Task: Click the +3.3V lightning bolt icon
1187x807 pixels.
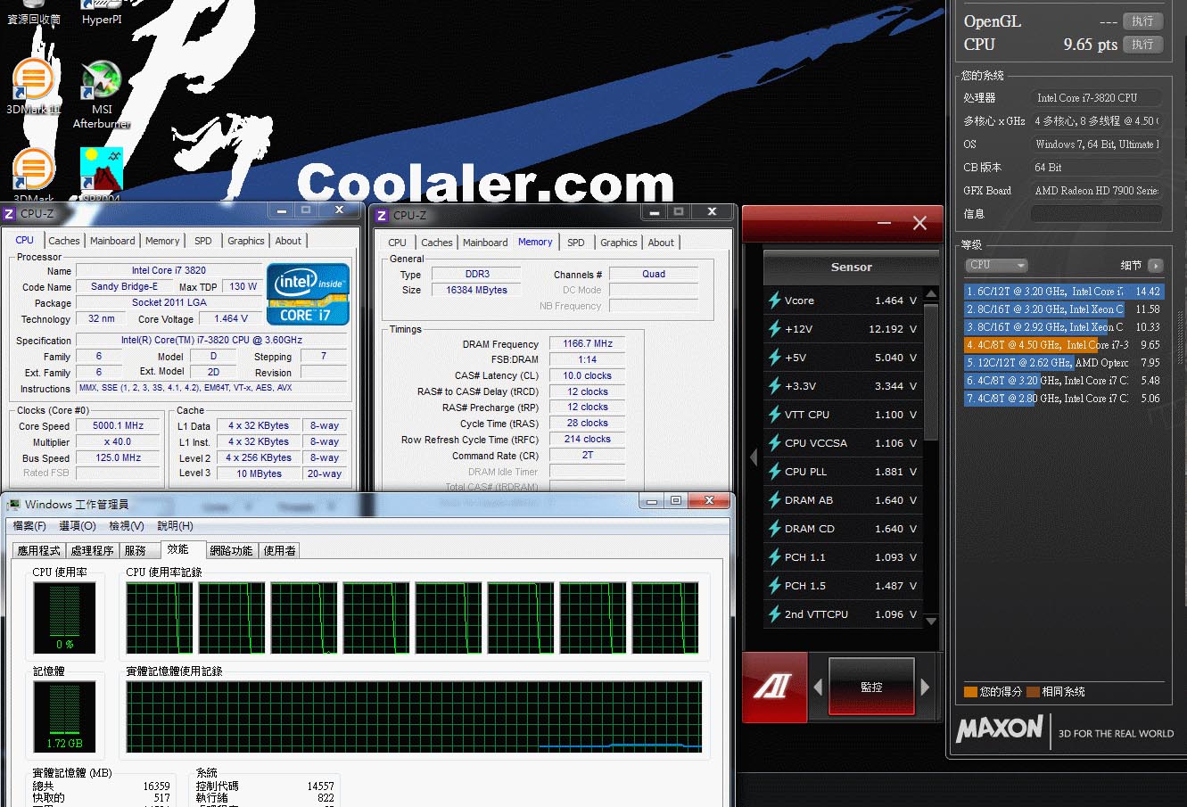Action: click(775, 386)
